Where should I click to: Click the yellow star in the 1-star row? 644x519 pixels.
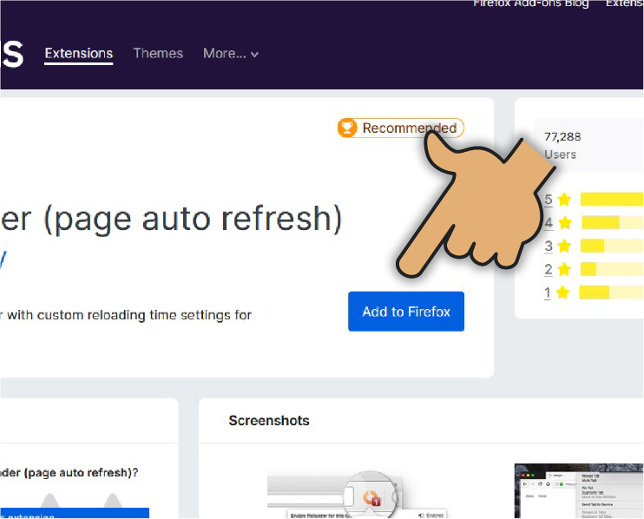click(x=564, y=292)
